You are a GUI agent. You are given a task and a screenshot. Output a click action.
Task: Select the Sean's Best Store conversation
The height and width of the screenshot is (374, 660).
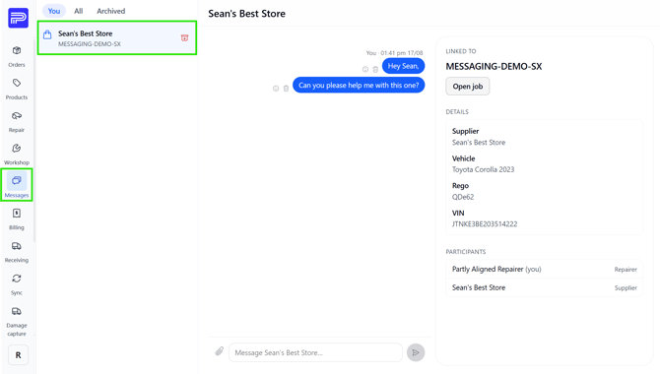pyautogui.click(x=117, y=37)
